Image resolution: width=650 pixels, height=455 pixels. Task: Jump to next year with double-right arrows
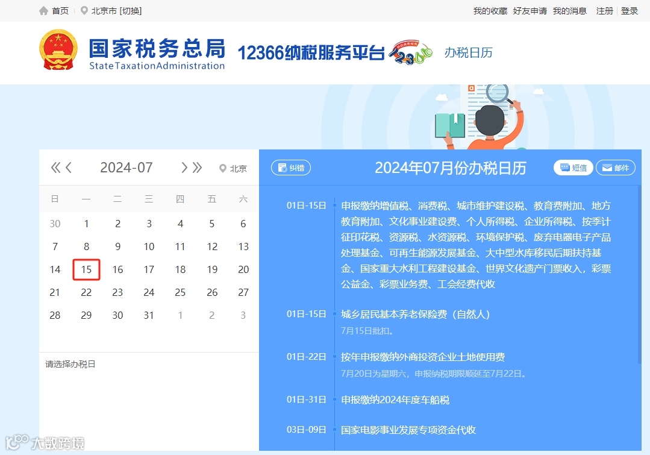point(198,168)
